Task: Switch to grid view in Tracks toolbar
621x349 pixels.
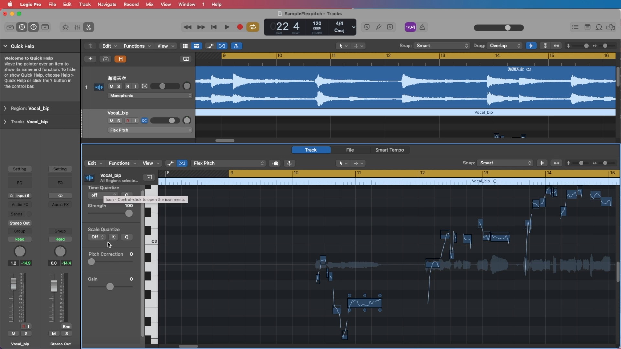Action: pyautogui.click(x=185, y=46)
